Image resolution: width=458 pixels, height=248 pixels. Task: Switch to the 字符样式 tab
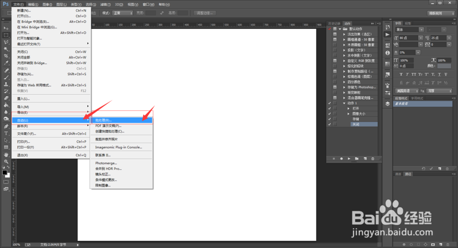[417, 98]
